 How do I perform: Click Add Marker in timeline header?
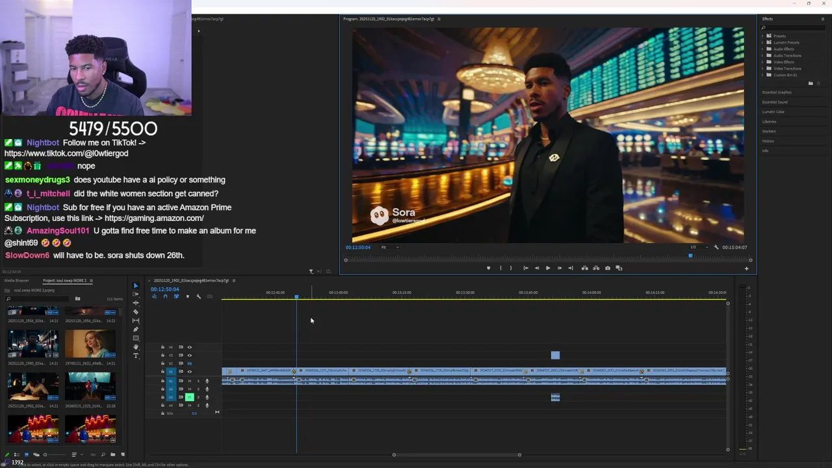(188, 296)
